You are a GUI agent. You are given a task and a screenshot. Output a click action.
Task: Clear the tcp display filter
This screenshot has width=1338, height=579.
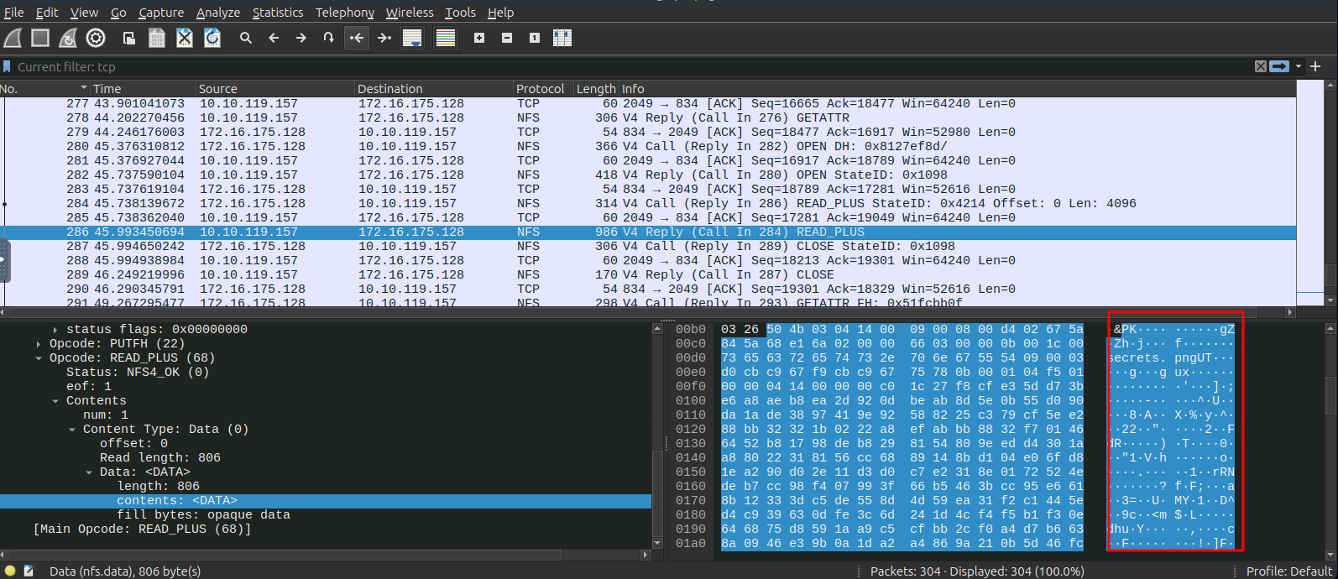1260,66
